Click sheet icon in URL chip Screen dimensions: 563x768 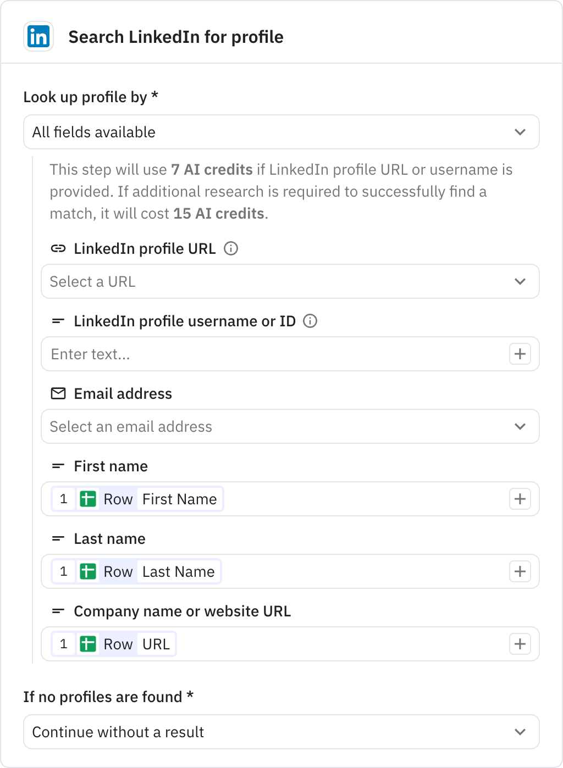tap(88, 644)
